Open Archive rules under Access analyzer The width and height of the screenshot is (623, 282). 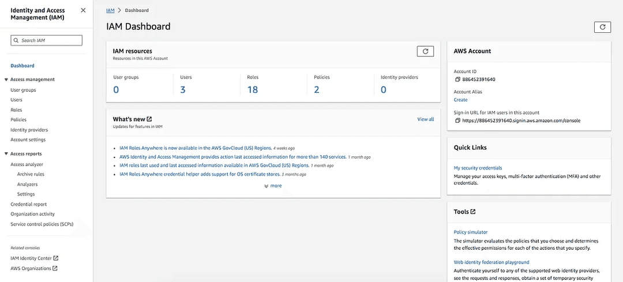pos(31,174)
